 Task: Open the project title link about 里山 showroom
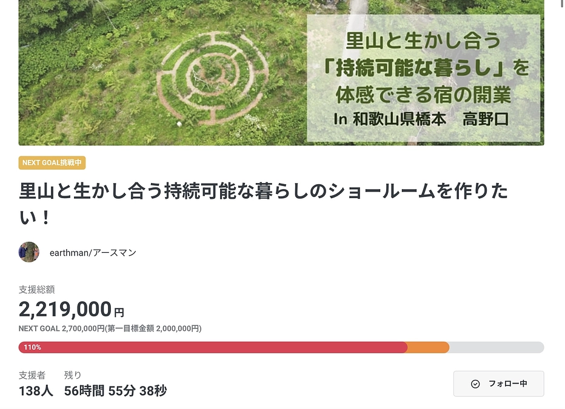click(264, 191)
